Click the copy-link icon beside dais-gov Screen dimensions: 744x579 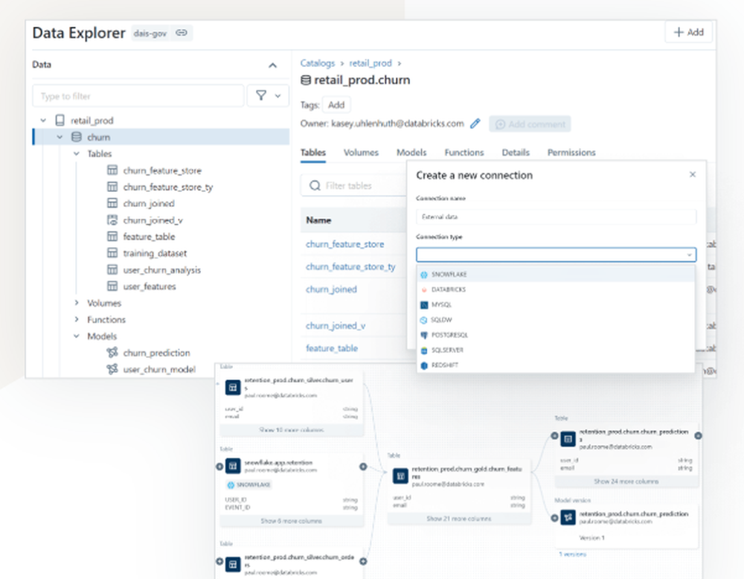point(182,33)
